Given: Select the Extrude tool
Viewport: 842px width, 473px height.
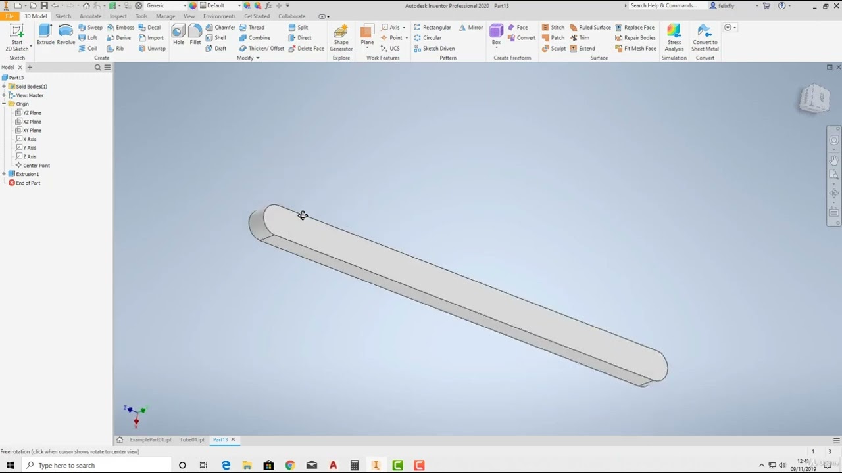Looking at the screenshot, I should coord(45,35).
